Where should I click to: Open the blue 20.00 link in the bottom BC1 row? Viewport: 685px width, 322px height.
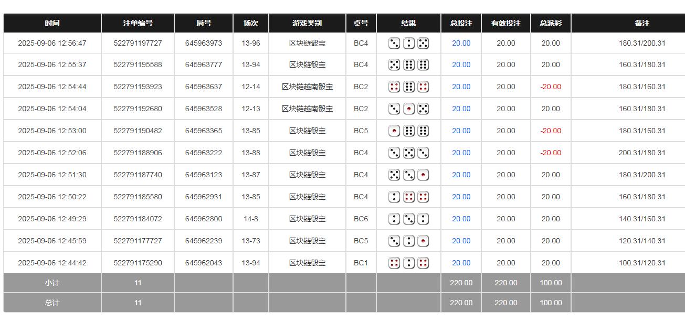(x=461, y=263)
